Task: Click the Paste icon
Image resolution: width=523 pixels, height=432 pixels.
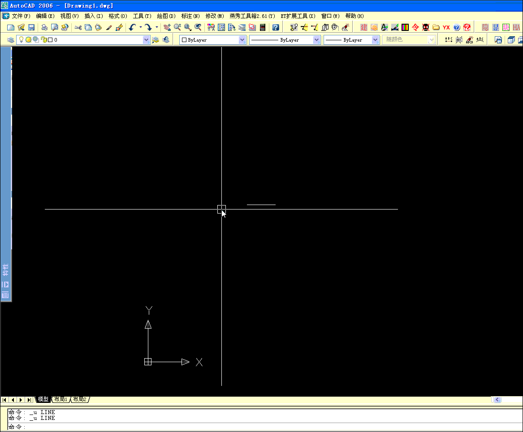Action: [99, 27]
